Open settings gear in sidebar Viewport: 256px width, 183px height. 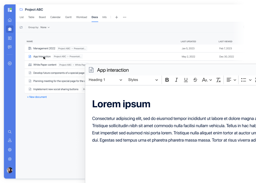tap(10, 150)
